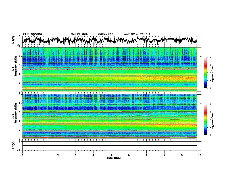Select the "start UT = 17:10: 1" text

(x=137, y=34)
